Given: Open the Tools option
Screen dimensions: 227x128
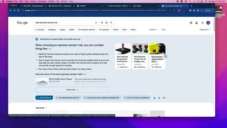Looking at the screenshot, I should click(163, 30).
